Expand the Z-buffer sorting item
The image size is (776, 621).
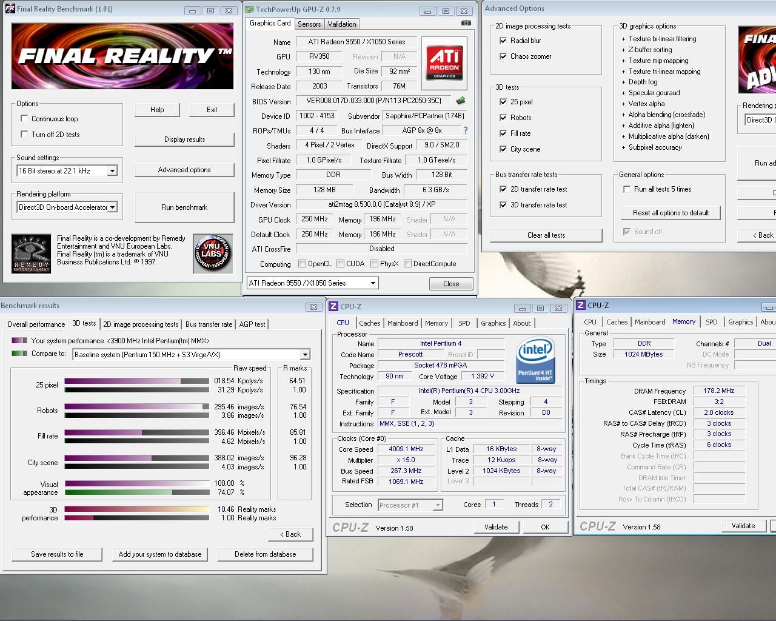(x=623, y=50)
